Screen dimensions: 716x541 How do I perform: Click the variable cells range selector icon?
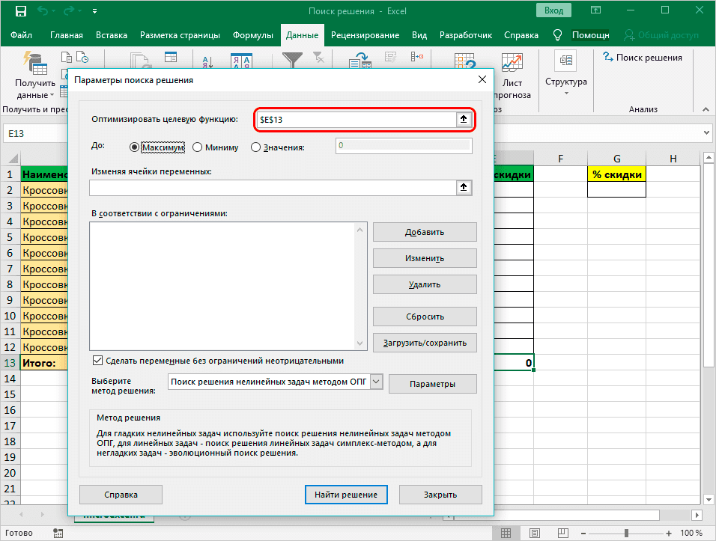pos(464,188)
